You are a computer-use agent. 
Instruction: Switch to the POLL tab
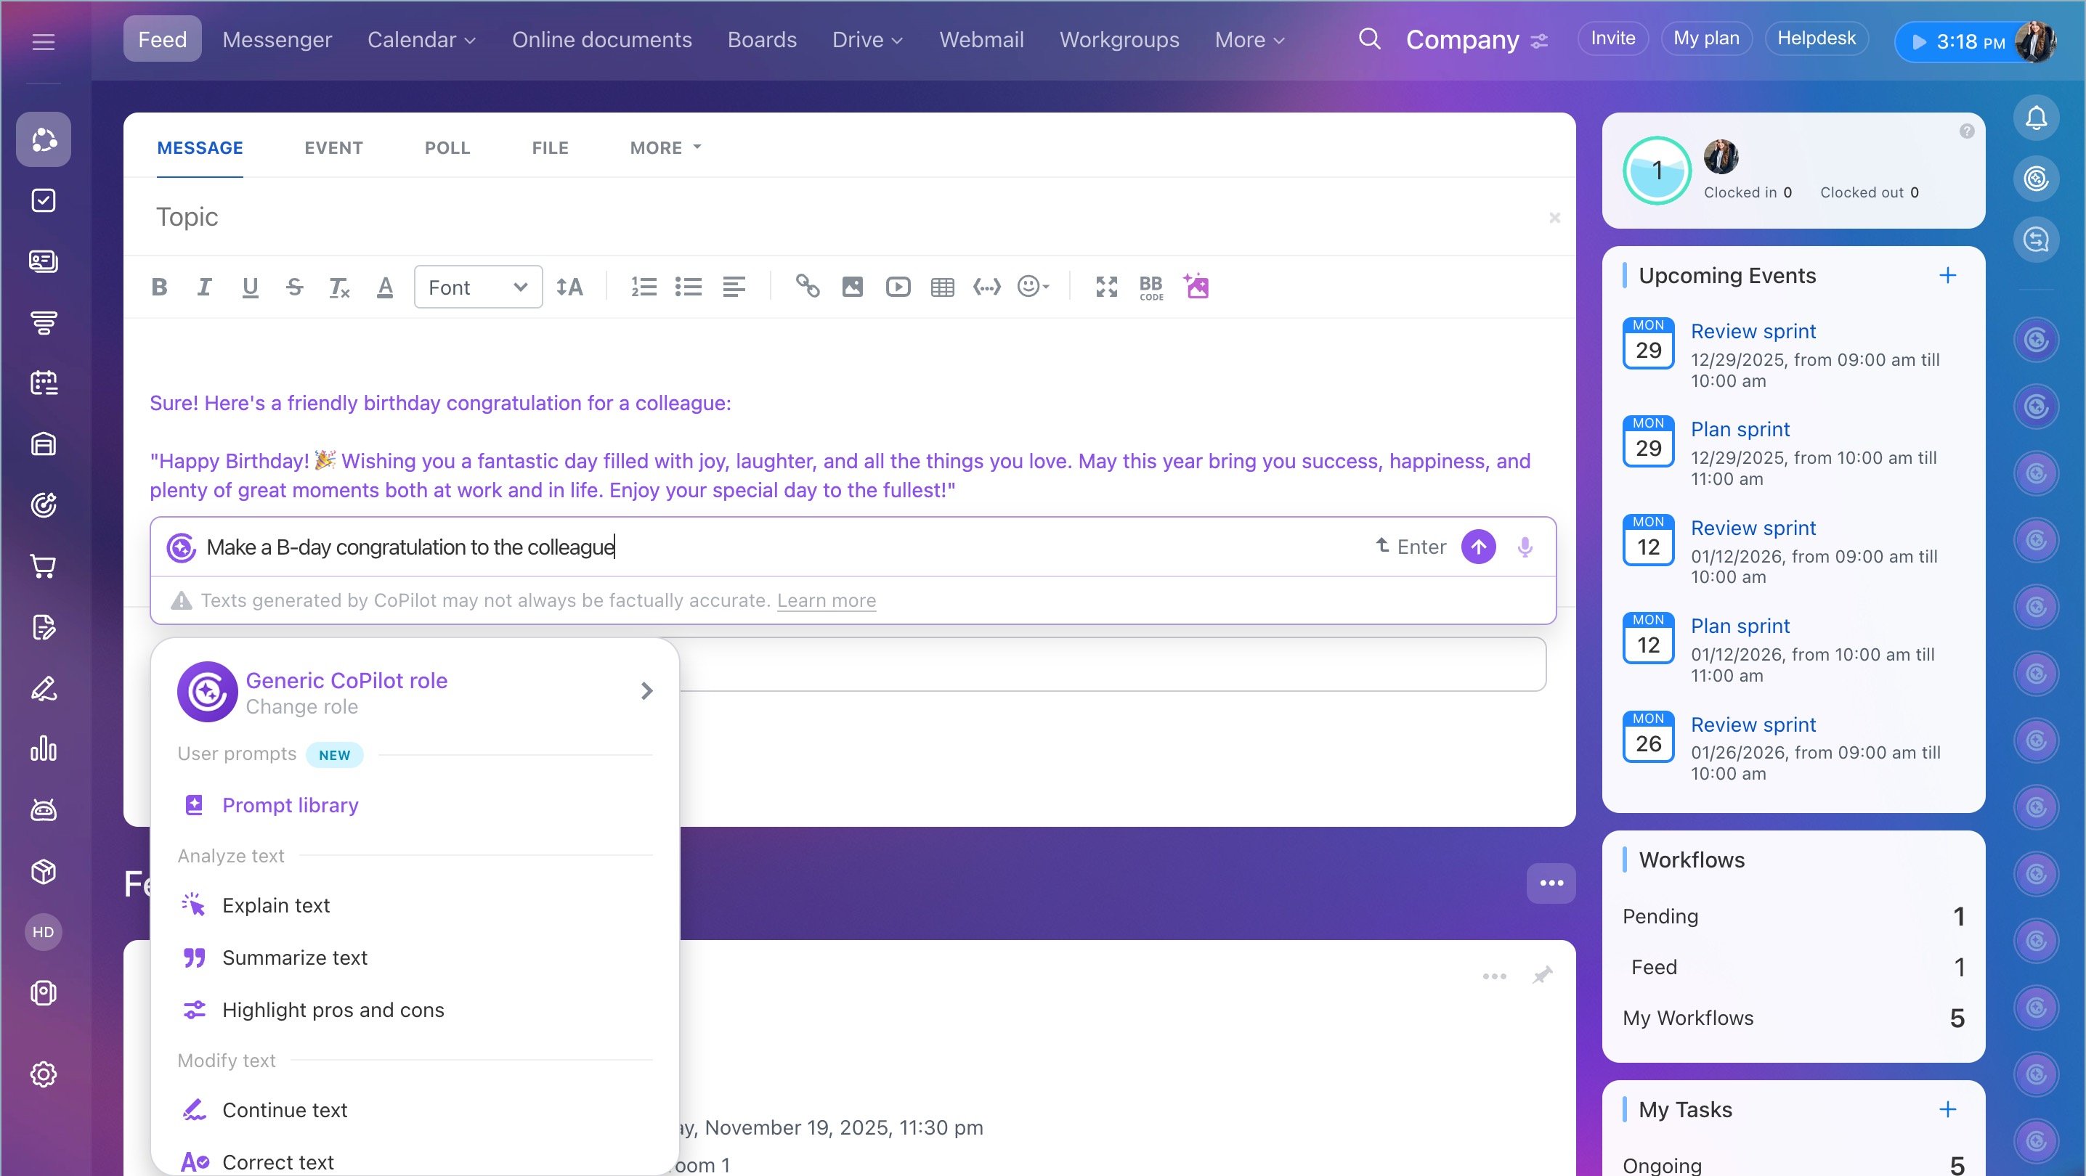[447, 147]
